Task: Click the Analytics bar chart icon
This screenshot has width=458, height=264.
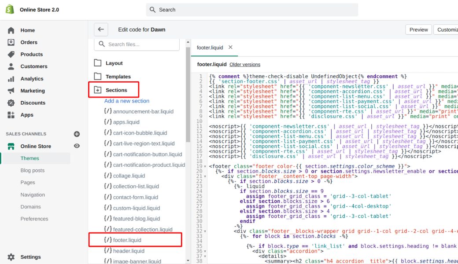Action: click(x=11, y=79)
